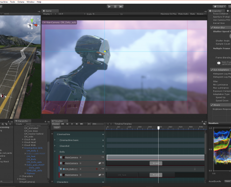This screenshot has width=231, height=187.
Task: Click the Maximize On Play button
Action: [168, 14]
